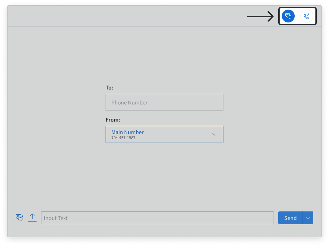Click the text message bubble icon
Screen dimensions: 329x246
click(x=288, y=16)
